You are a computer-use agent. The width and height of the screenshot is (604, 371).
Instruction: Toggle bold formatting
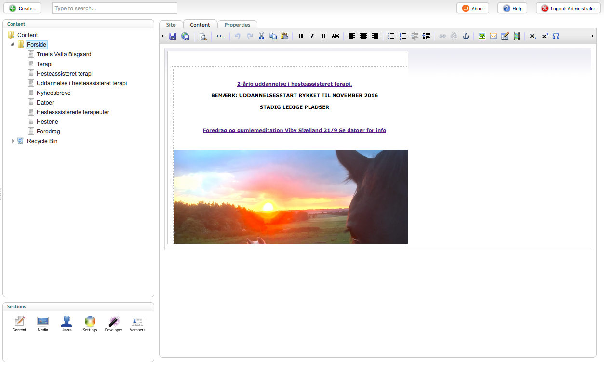click(x=300, y=36)
